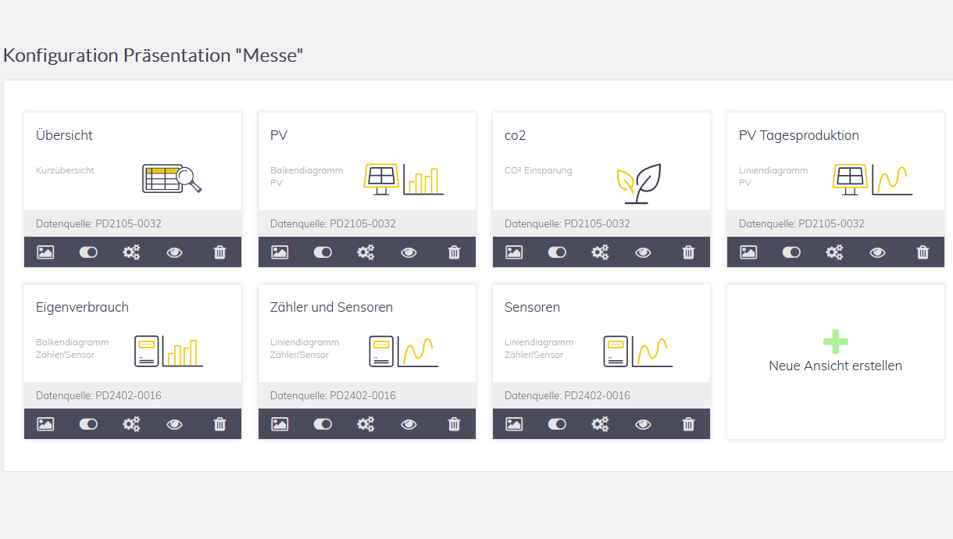
Task: Click the co2 leaf illustration
Action: tap(638, 184)
